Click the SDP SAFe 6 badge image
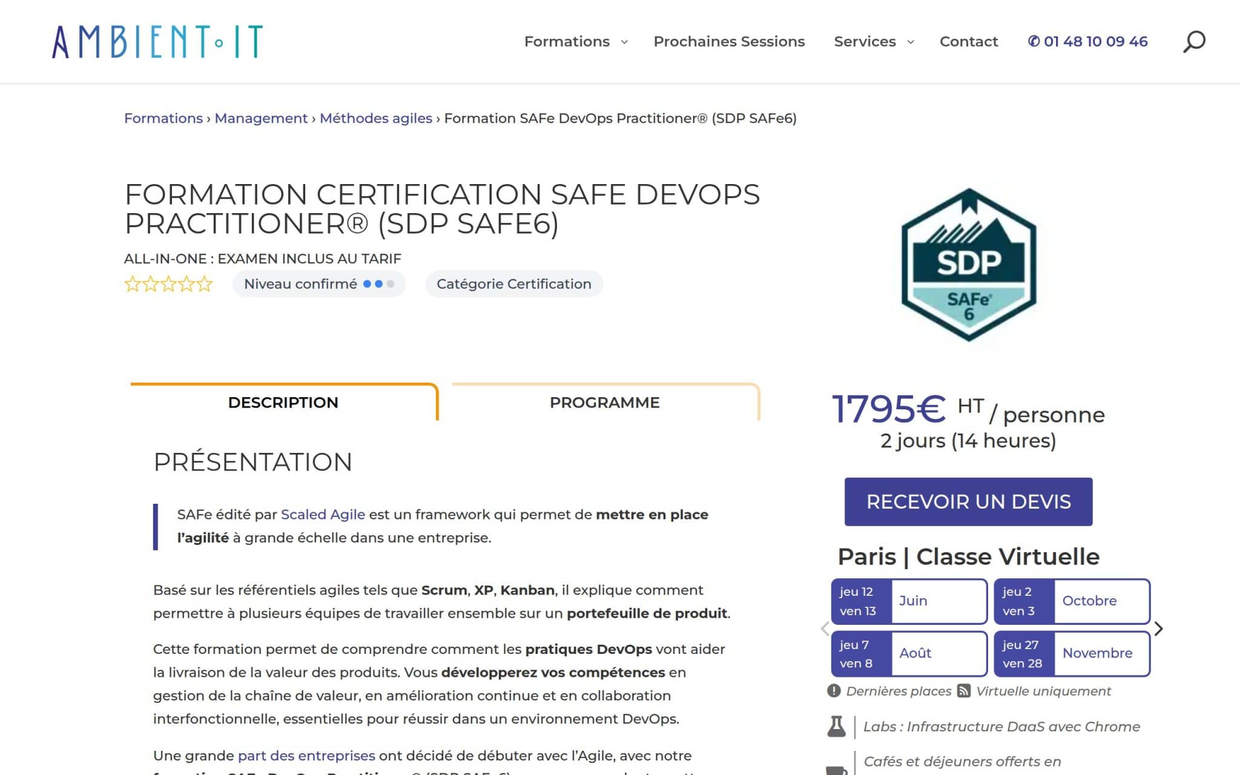 [x=969, y=265]
